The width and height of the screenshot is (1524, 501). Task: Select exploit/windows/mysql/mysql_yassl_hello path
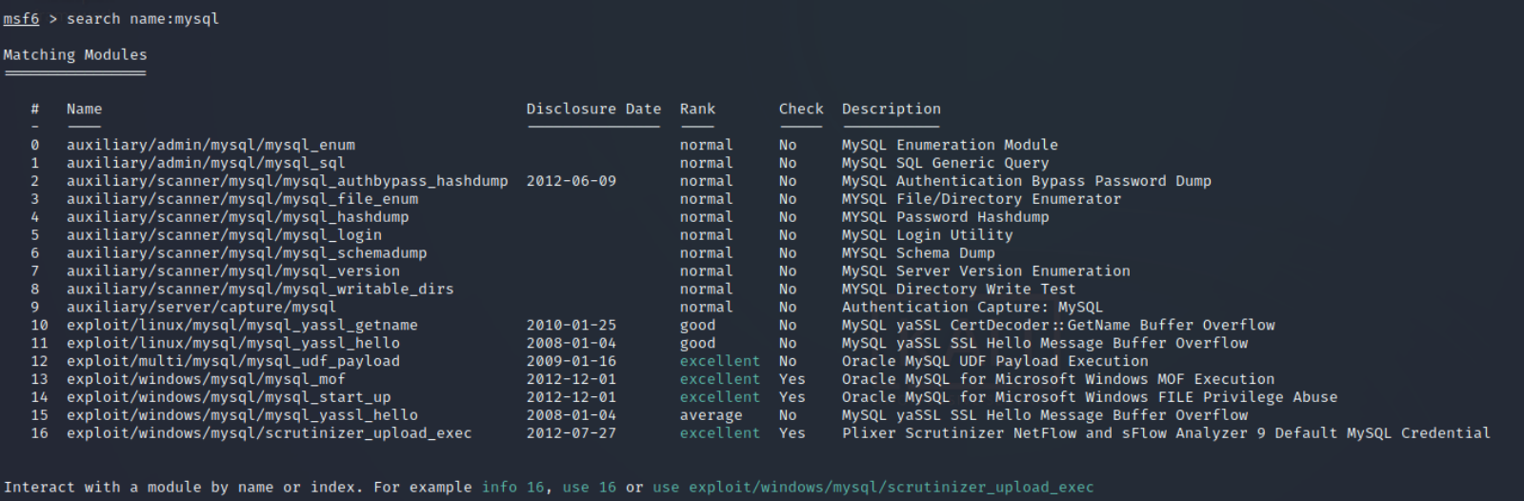pos(242,417)
